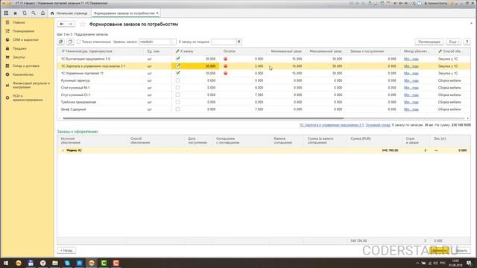The image size is (477, 268).
Task: Click the search magnifier icon
Action: (34, 13)
